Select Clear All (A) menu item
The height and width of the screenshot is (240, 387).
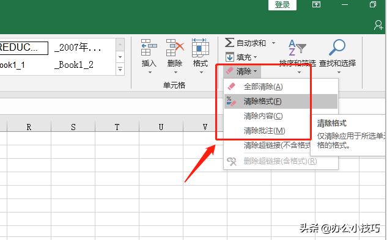pyautogui.click(x=281, y=87)
